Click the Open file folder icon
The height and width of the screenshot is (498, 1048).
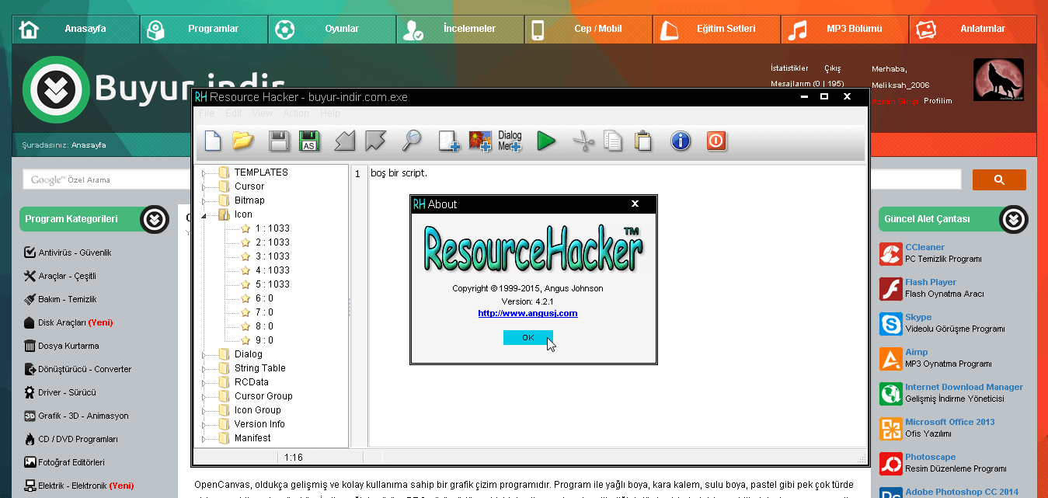pyautogui.click(x=244, y=141)
